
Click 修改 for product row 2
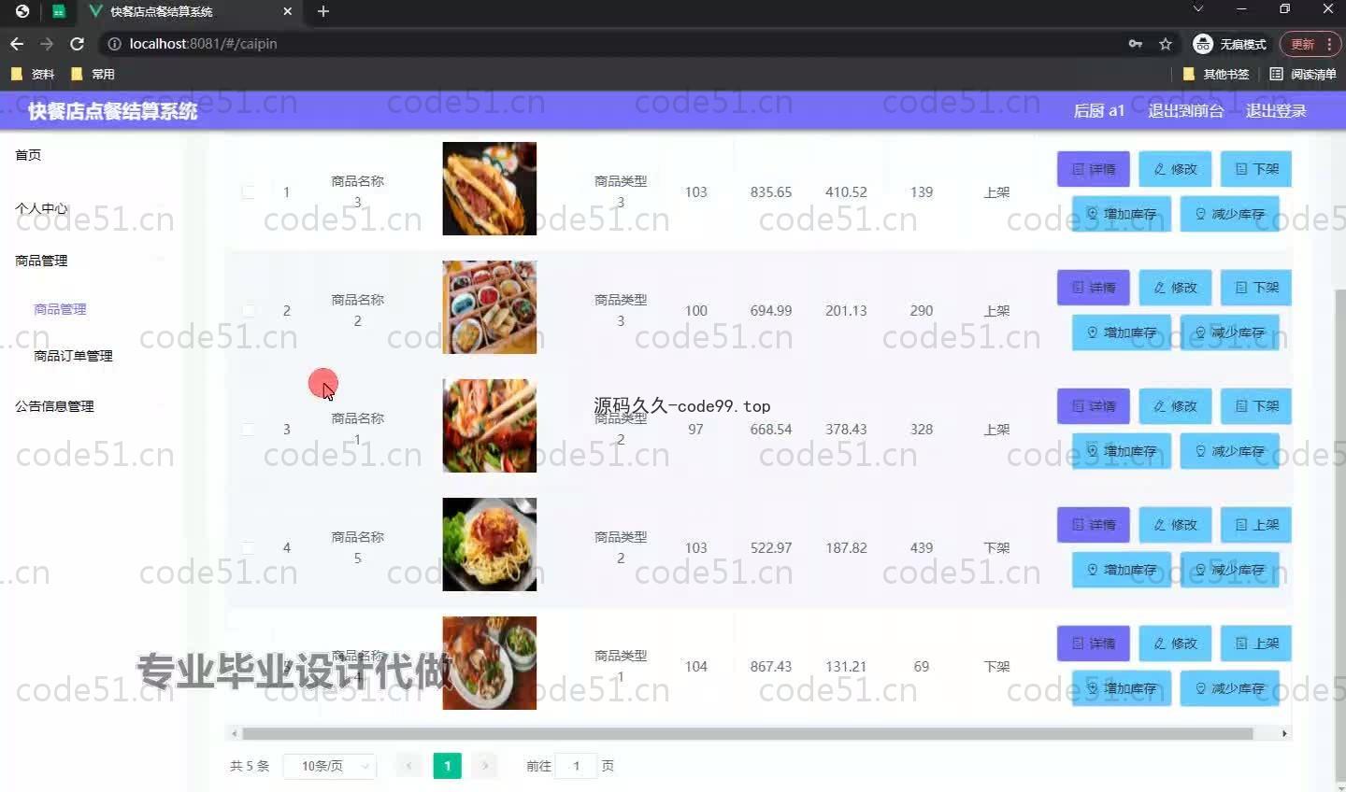(1176, 288)
